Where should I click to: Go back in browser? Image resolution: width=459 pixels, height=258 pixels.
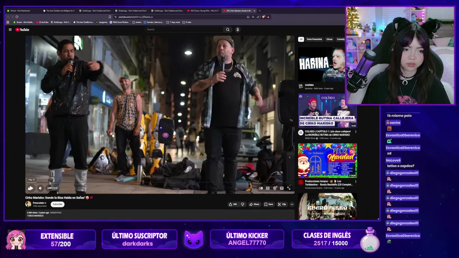pyautogui.click(x=8, y=17)
